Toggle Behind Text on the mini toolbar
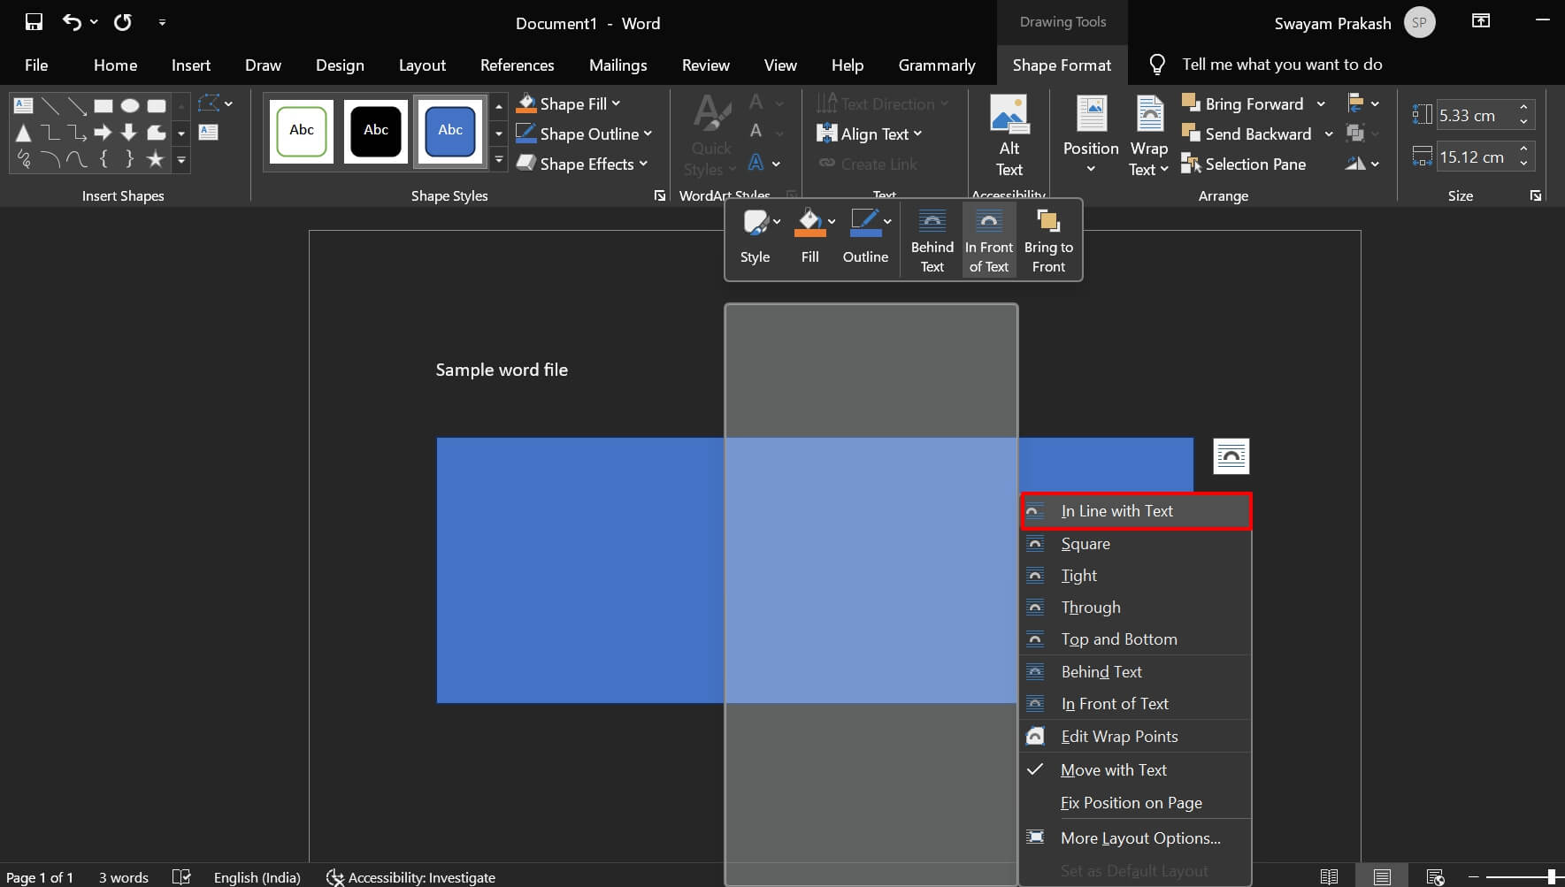This screenshot has height=887, width=1565. pyautogui.click(x=931, y=239)
